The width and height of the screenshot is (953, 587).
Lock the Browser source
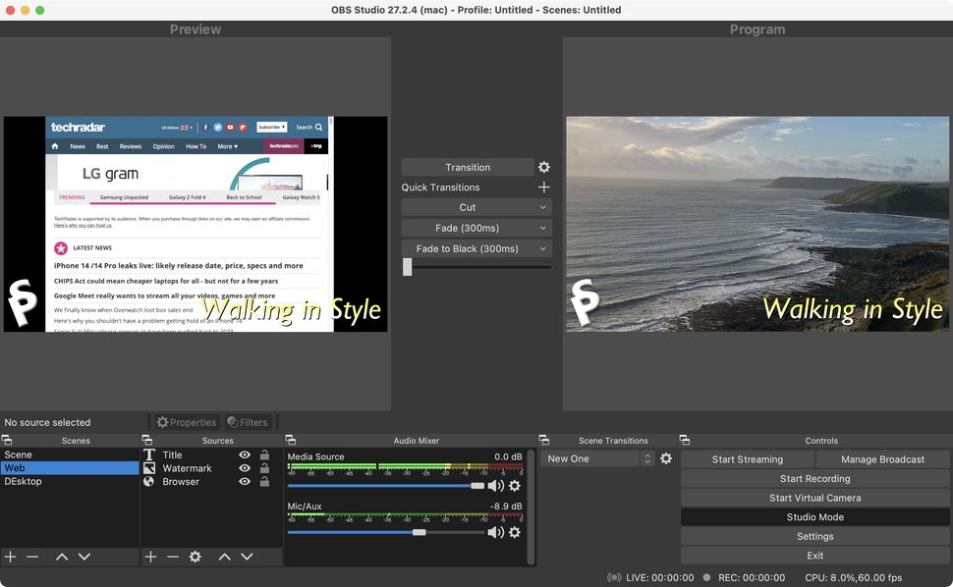(263, 481)
